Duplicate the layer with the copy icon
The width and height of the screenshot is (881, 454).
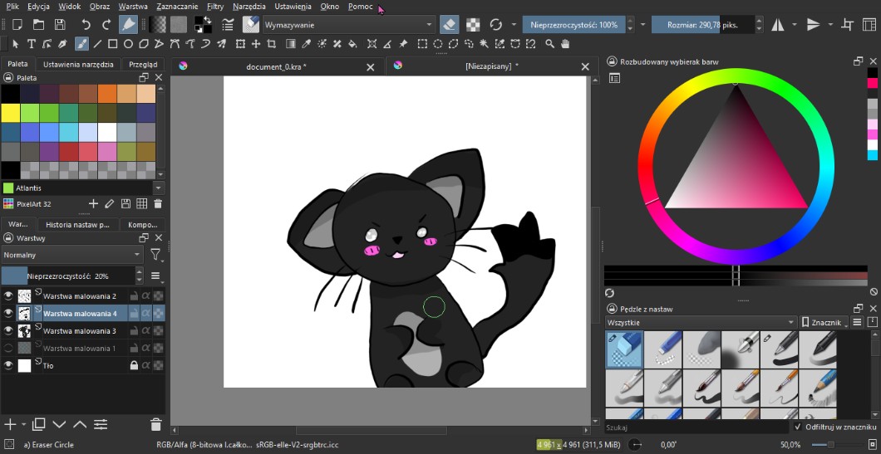point(39,425)
